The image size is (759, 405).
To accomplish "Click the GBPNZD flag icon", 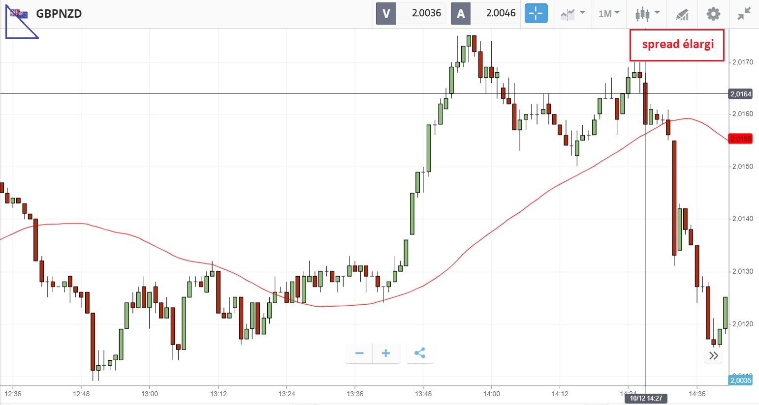I will pos(20,14).
